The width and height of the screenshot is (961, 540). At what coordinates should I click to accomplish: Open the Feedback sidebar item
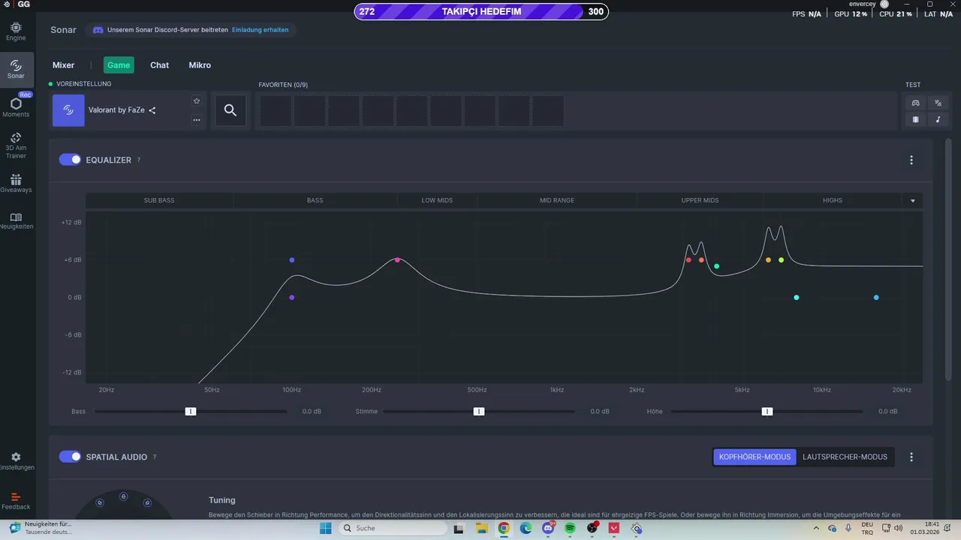click(16, 500)
